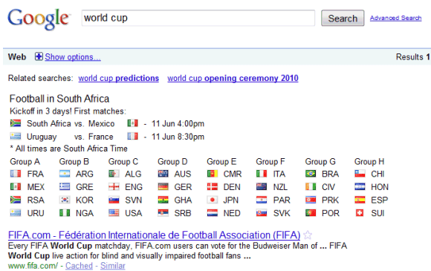Viewport: 431px width, 271px height.
Task: Open the Show options link
Action: 73,57
